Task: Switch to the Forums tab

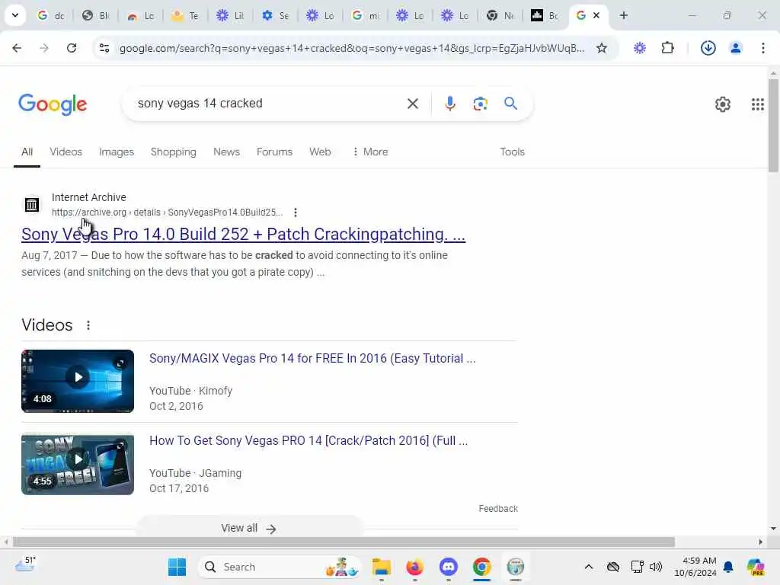Action: pyautogui.click(x=274, y=152)
